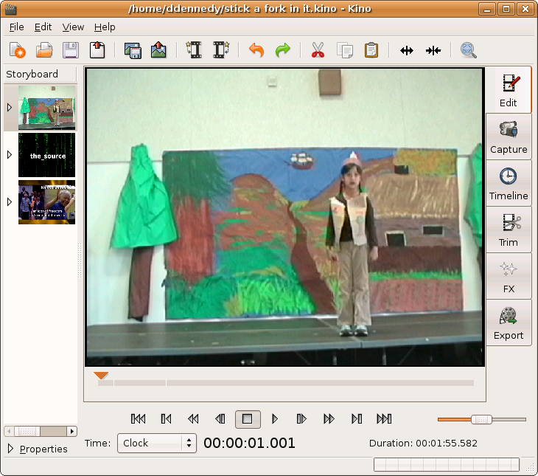This screenshot has height=476, width=538.
Task: Jump to the start of the movie
Action: click(x=138, y=419)
